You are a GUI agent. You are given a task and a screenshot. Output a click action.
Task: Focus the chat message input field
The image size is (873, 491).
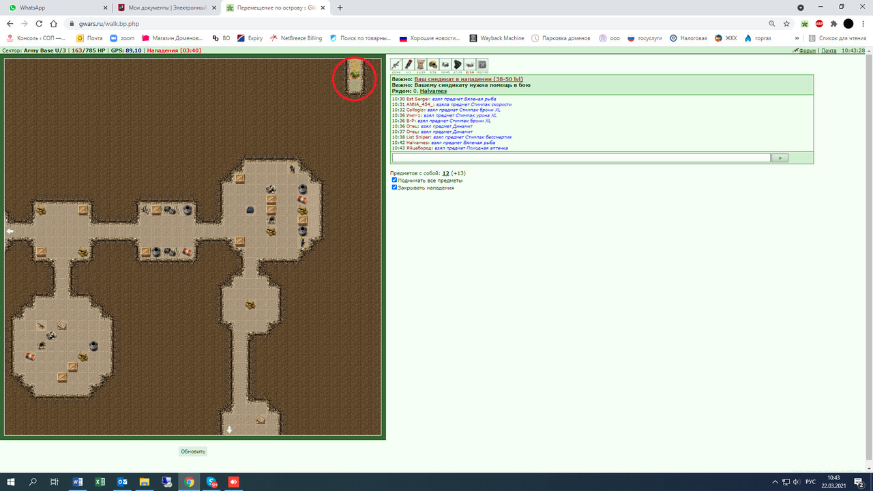click(x=581, y=158)
